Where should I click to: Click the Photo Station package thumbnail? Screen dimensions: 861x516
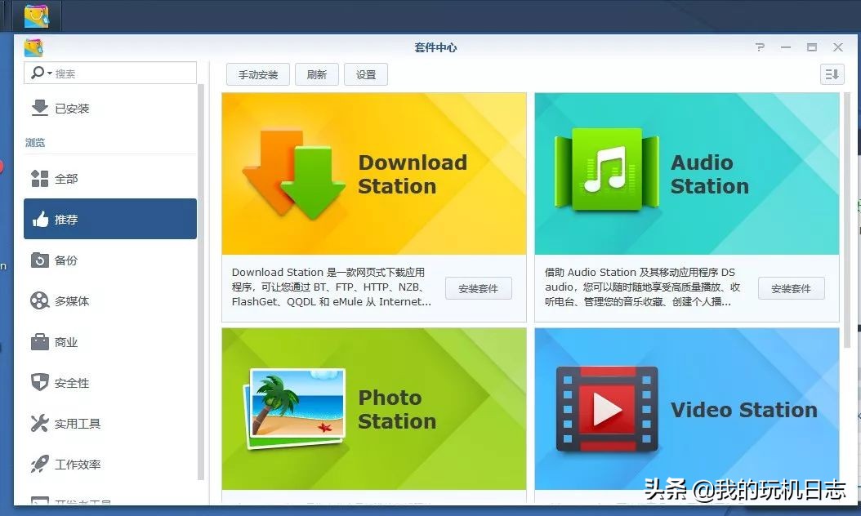tap(294, 408)
